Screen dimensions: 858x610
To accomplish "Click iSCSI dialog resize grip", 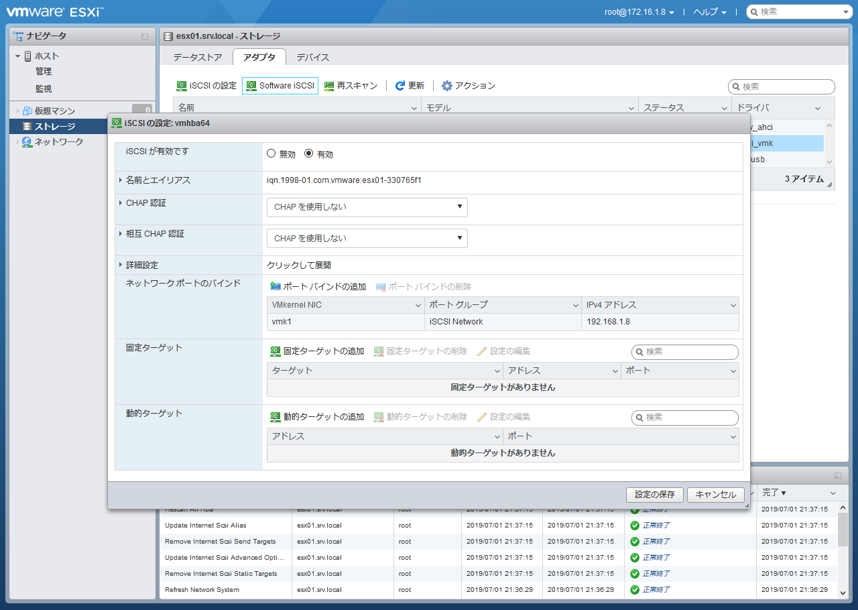I will 746,505.
